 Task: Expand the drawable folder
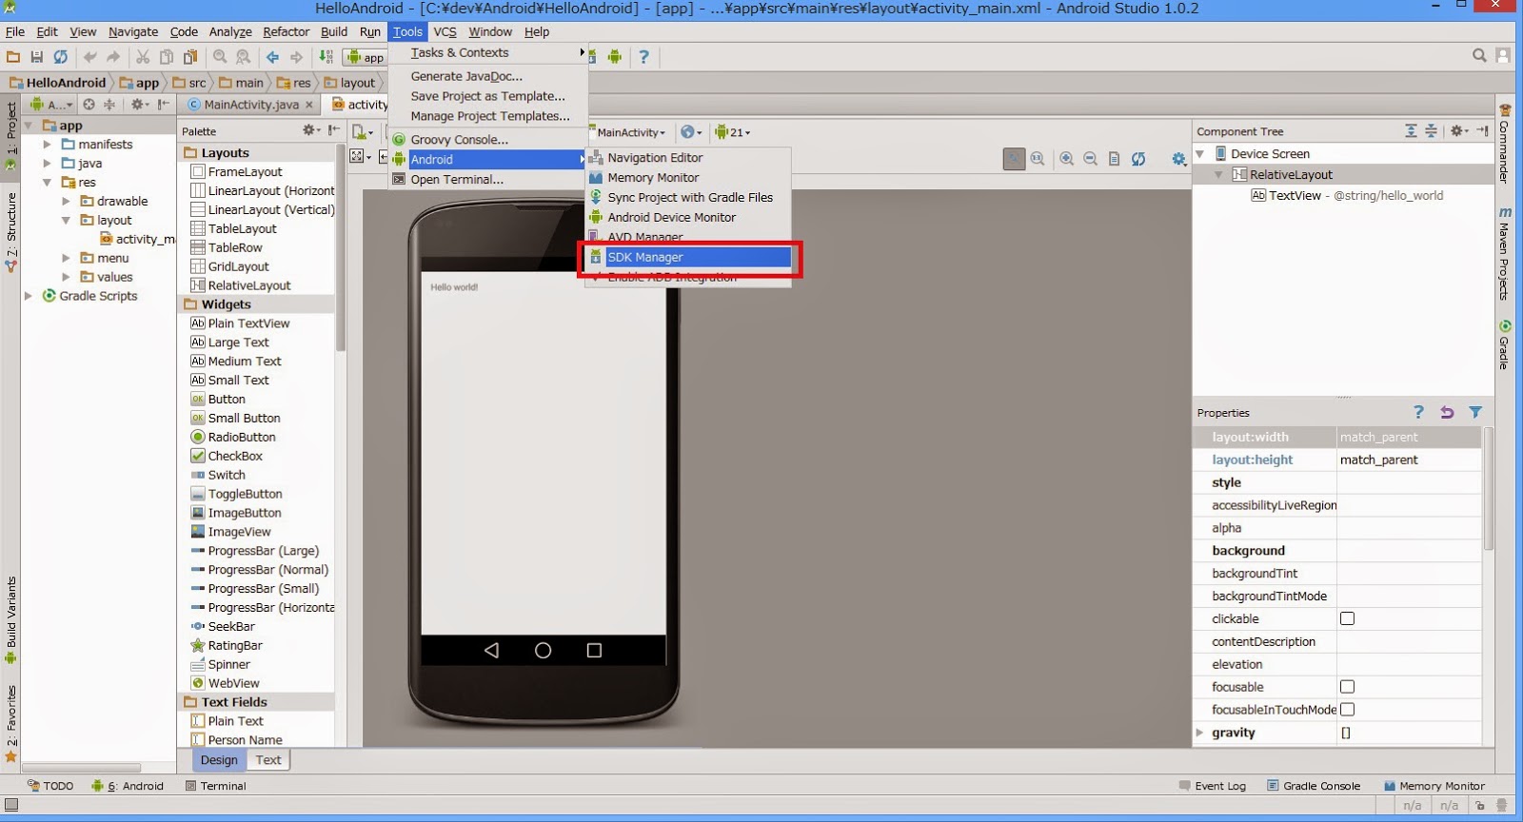coord(66,202)
